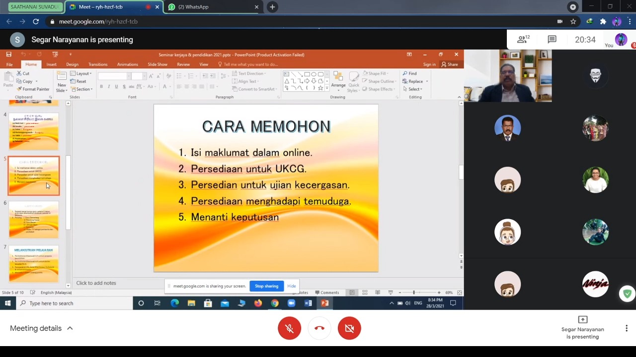The image size is (636, 357).
Task: Open the Meet chat panel
Action: coord(552,39)
